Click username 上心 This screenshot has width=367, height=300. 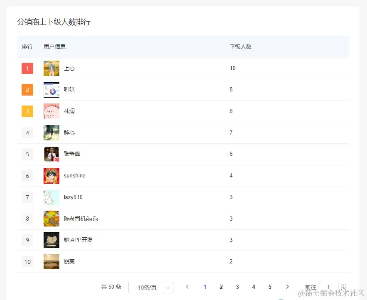69,69
